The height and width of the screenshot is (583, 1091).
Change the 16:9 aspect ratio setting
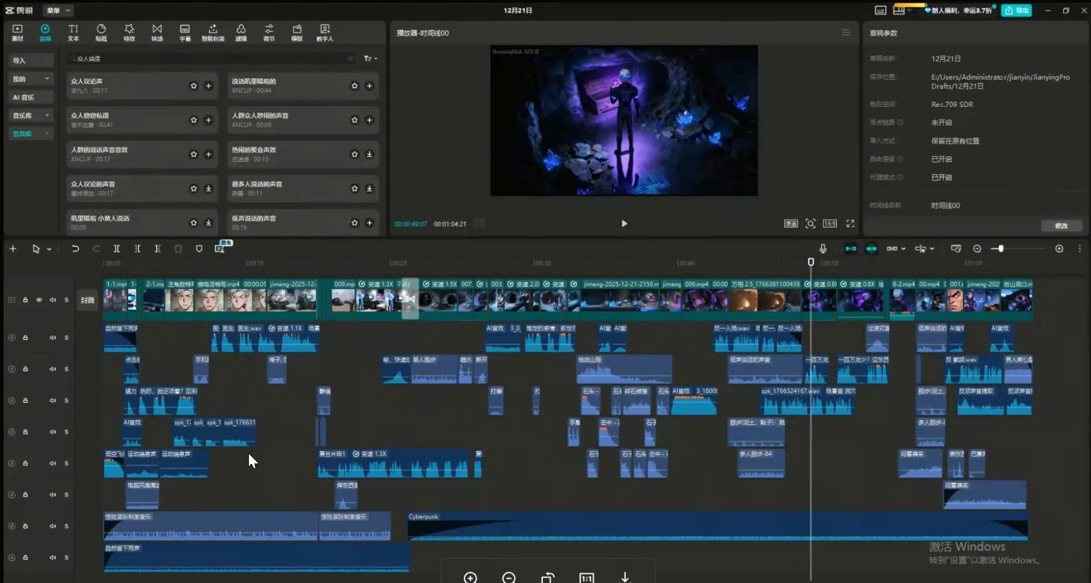[x=830, y=224]
